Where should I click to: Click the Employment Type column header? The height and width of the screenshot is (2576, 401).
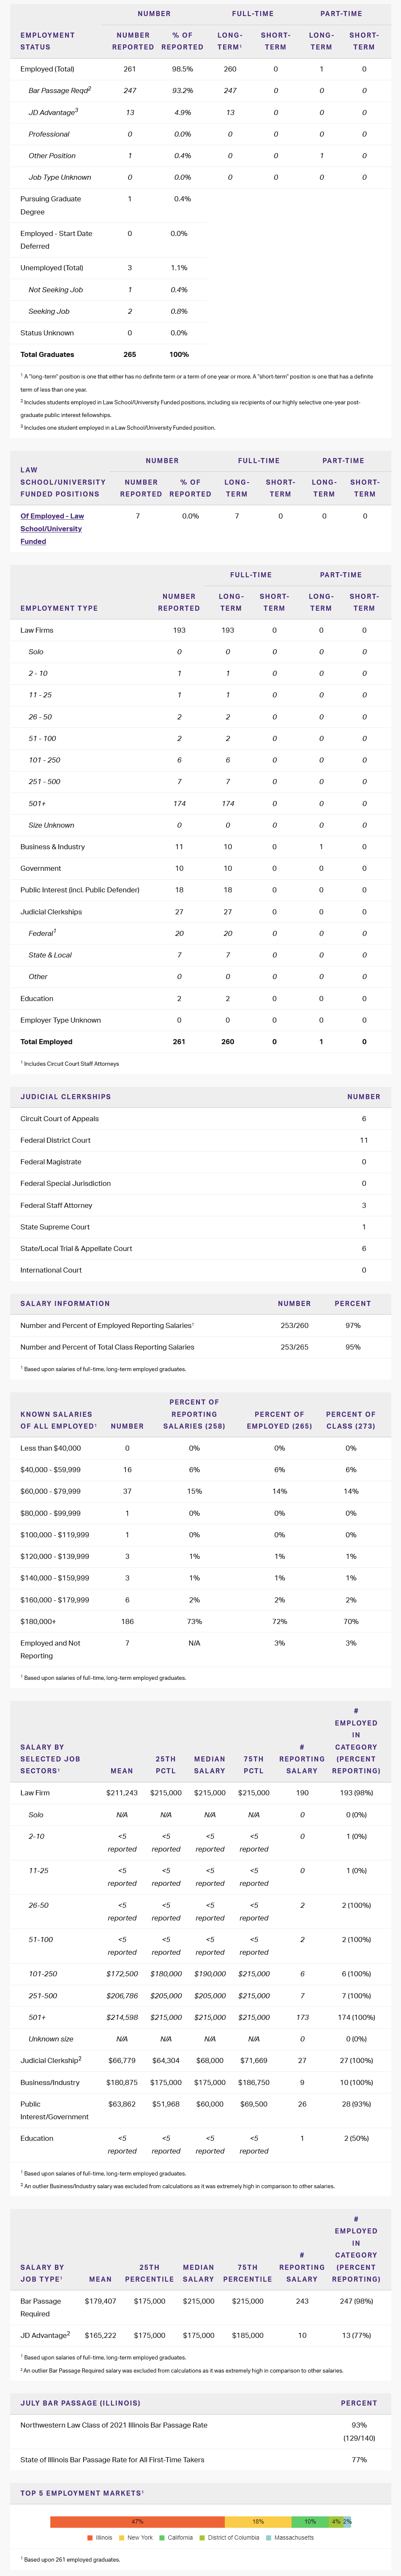[59, 608]
